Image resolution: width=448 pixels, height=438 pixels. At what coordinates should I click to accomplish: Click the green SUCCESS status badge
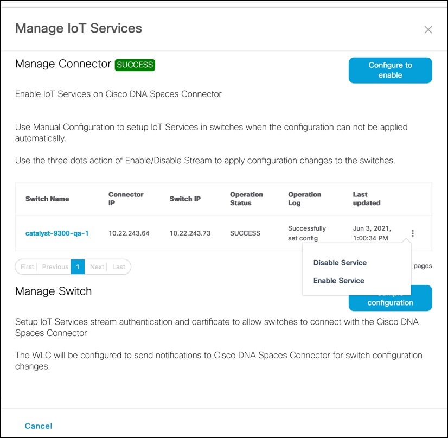[x=135, y=65]
